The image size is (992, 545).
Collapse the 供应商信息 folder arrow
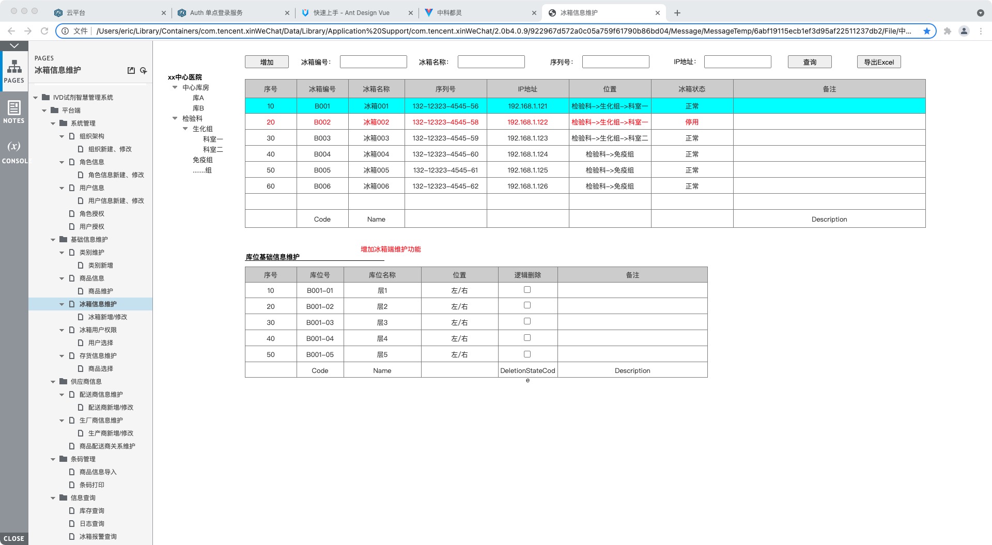point(53,382)
